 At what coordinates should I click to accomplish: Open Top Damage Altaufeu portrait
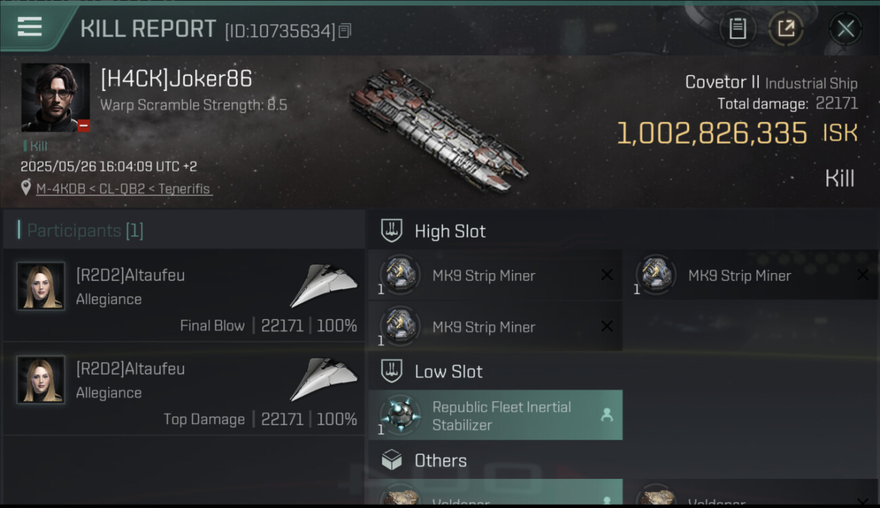tap(41, 380)
